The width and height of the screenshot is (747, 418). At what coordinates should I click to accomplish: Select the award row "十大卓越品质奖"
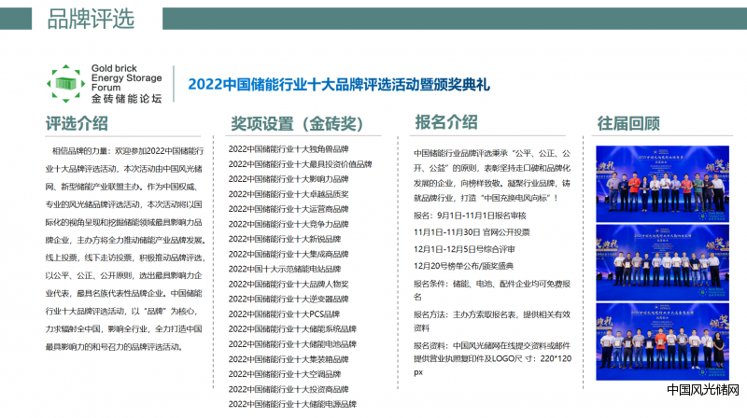coord(289,194)
